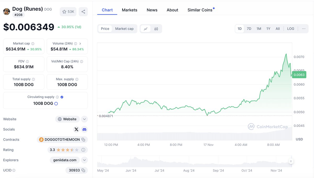Screen dimensions: 314x178
Task: Click the chart peak near 0.0070
Action: click(x=286, y=54)
